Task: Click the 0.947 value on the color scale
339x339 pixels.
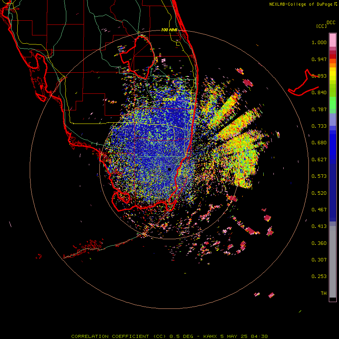Action: [x=319, y=59]
